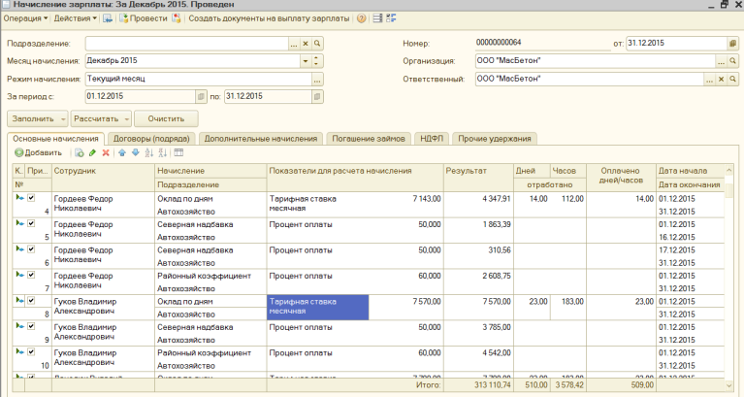This screenshot has height=397, width=744.
Task: Click the arrow marker icon on row 8
Action: [19, 300]
